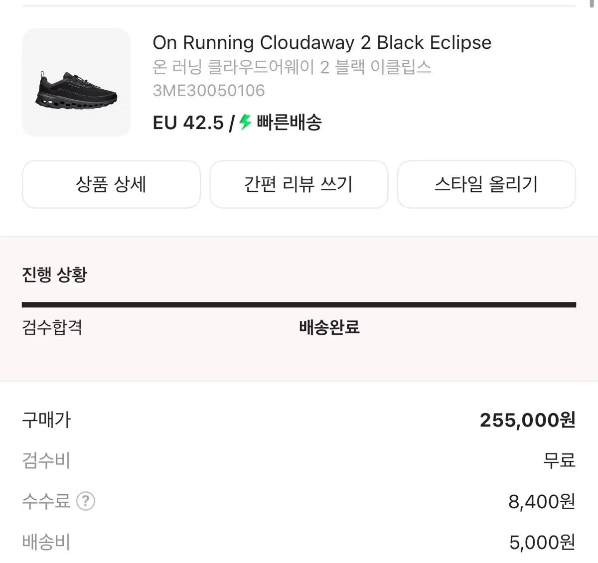The image size is (598, 563).
Task: Open the 수수료 question mark help icon
Action: tap(86, 501)
